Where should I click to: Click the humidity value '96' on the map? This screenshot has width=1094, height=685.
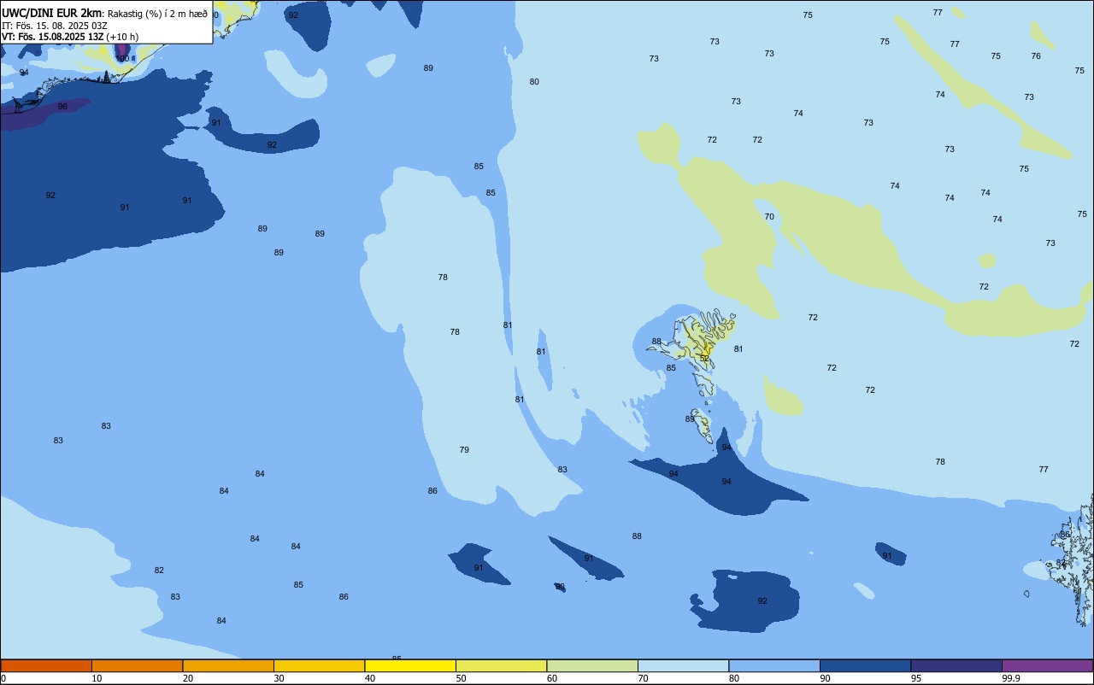(62, 107)
